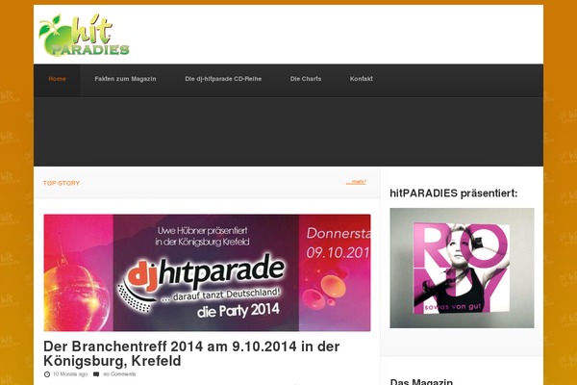Open the Ronny 'sowas von gut' album cover

[x=462, y=268]
